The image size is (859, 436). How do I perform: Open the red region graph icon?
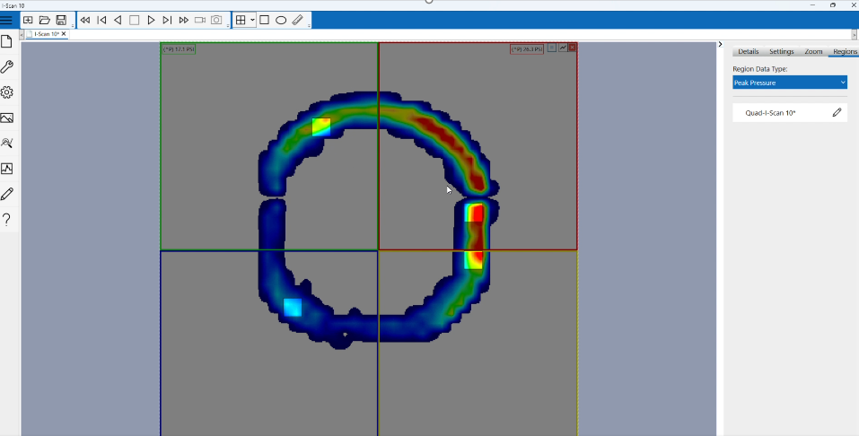coord(563,48)
